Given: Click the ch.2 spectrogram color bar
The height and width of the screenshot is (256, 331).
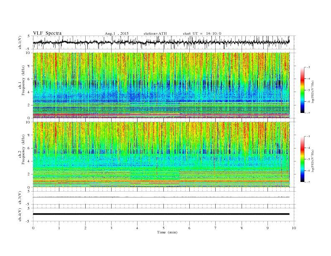Looking at the screenshot, I should click(302, 159).
